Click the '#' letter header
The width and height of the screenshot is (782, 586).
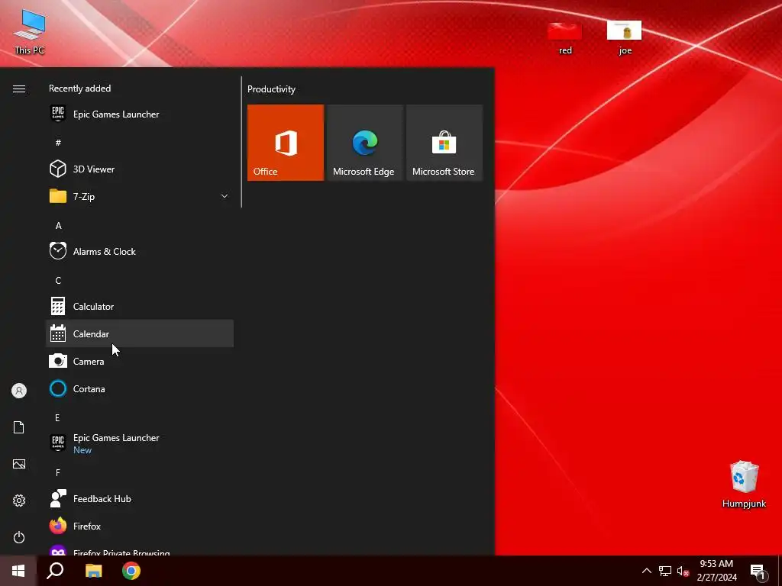click(58, 143)
